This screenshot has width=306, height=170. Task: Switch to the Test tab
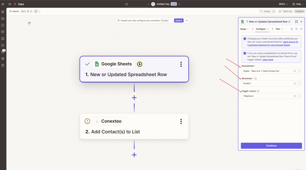tap(279, 29)
